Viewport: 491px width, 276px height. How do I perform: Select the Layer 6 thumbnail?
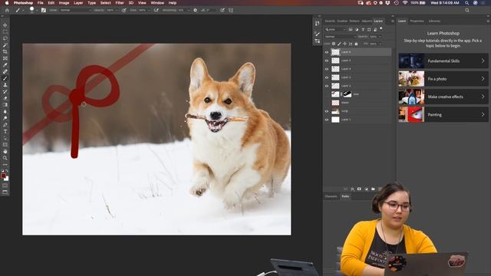pos(335,52)
